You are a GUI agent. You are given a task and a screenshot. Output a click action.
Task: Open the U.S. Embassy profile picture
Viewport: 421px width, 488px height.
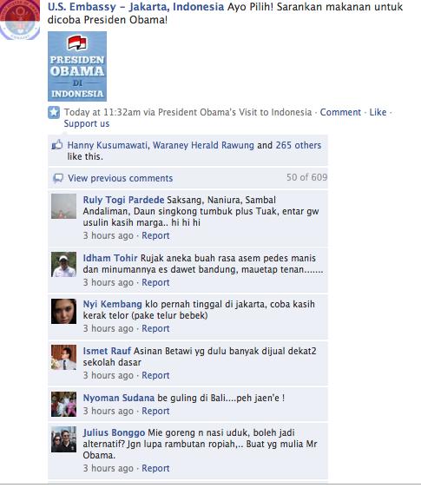coord(20,20)
